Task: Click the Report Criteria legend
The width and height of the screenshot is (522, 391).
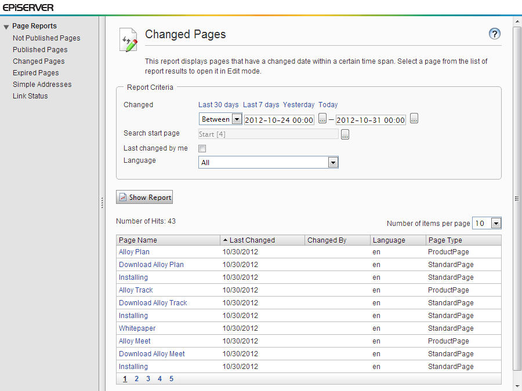Action: point(150,87)
